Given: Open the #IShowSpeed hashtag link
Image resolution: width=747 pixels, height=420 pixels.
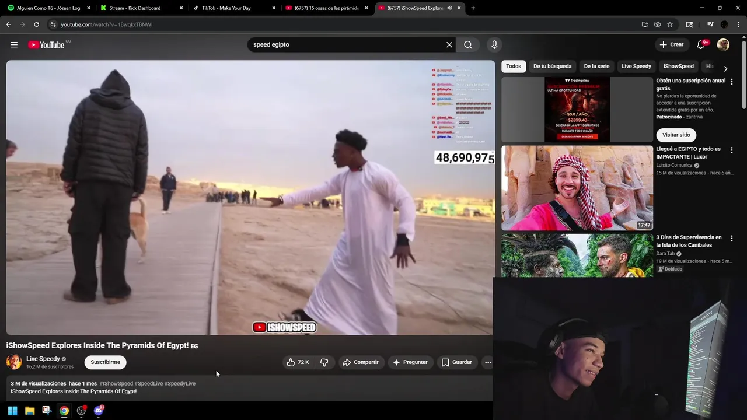Looking at the screenshot, I should (x=116, y=383).
